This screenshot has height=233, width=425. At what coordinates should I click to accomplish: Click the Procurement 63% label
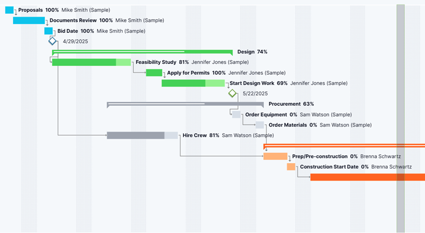291,104
